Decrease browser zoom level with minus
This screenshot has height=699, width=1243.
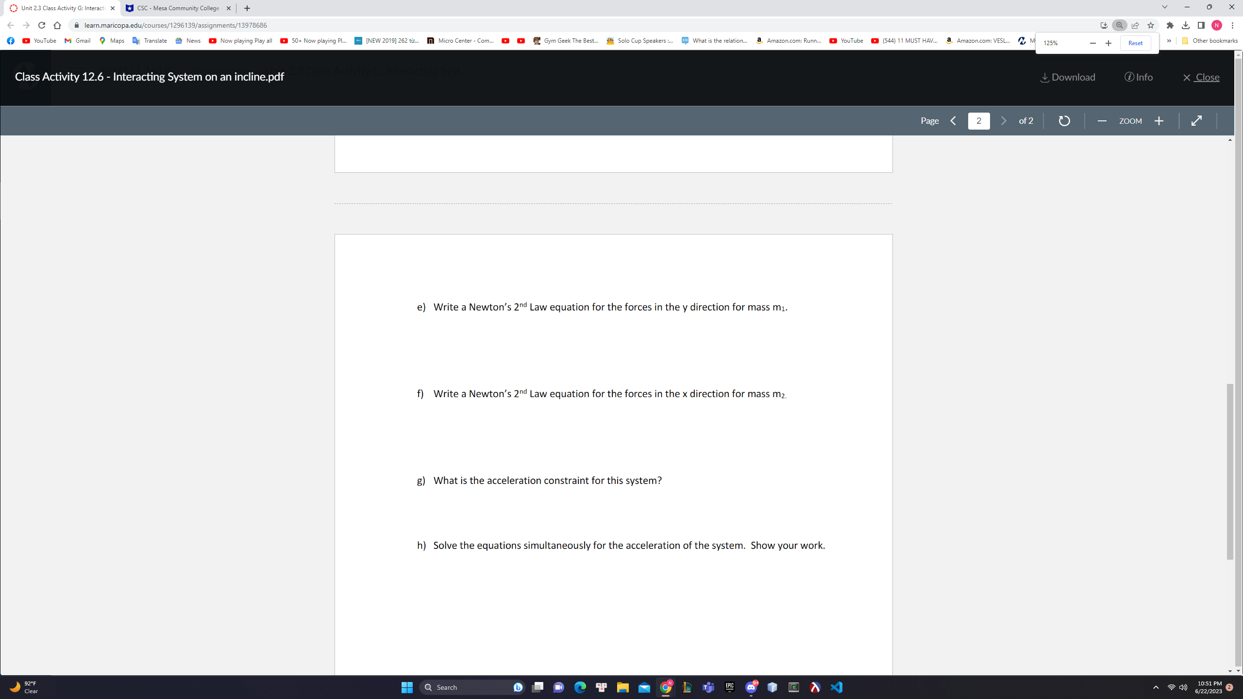coord(1092,43)
